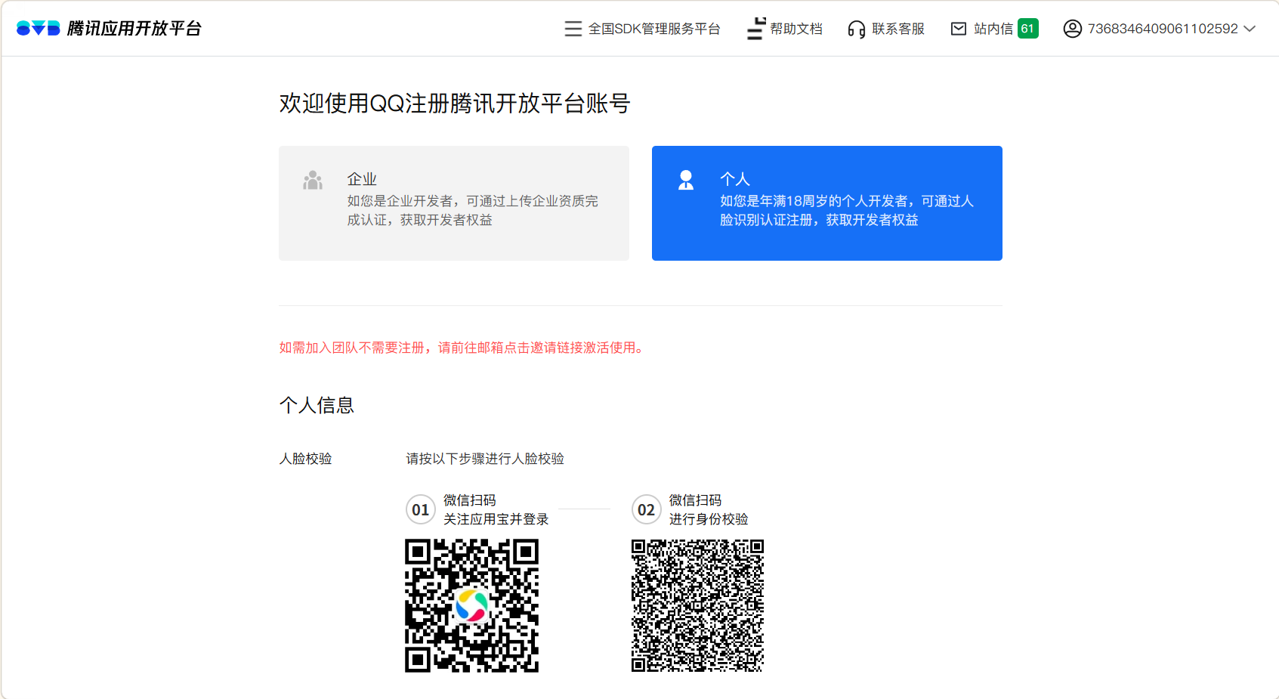Open 全国SDK管理服务平台 menu item
The image size is (1279, 699).
coord(653,29)
